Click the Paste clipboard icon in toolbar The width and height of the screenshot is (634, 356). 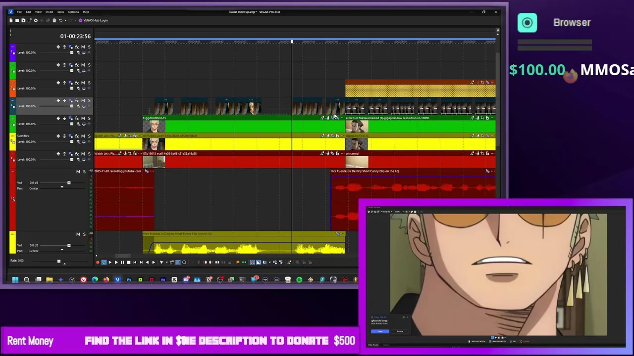click(54, 20)
